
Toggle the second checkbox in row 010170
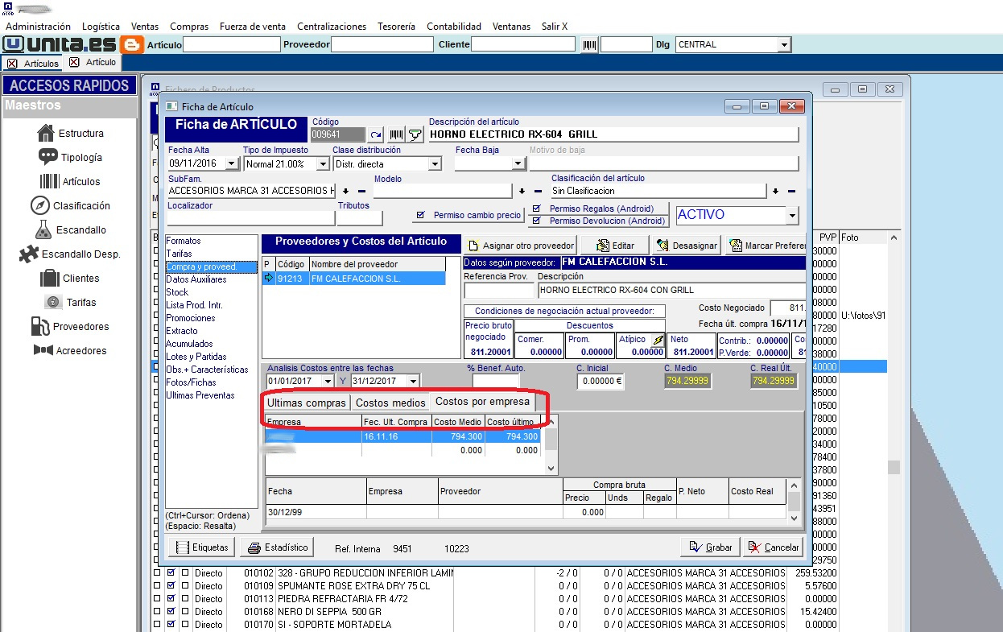tap(171, 625)
